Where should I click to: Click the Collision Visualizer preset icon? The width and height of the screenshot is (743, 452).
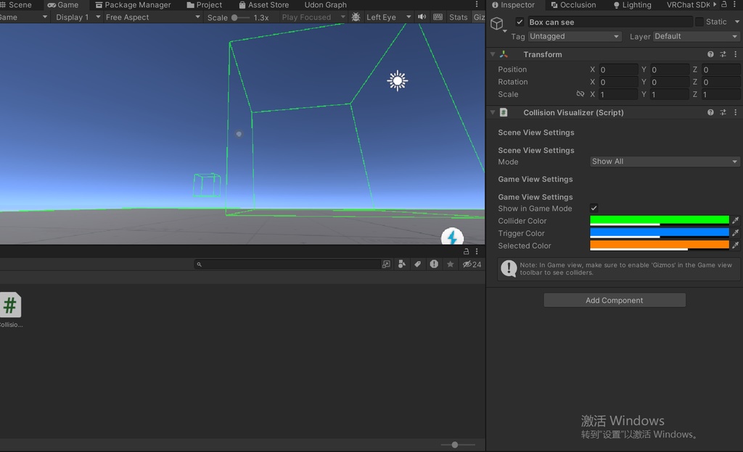tap(723, 112)
